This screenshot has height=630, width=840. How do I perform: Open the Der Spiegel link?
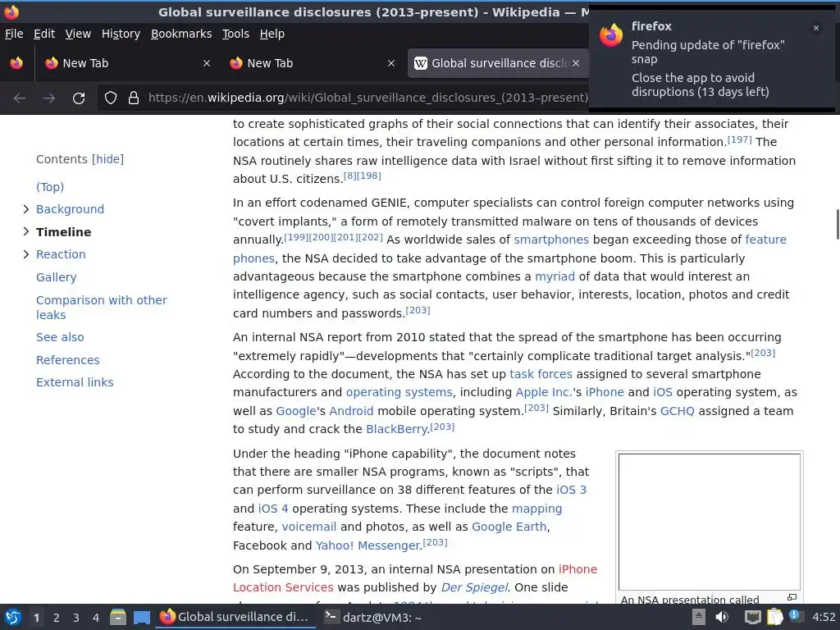tap(474, 587)
